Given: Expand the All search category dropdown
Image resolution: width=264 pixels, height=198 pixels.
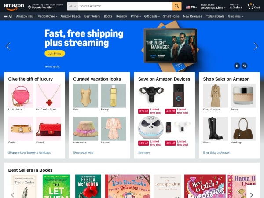Looking at the screenshot, I should pyautogui.click(x=73, y=6).
